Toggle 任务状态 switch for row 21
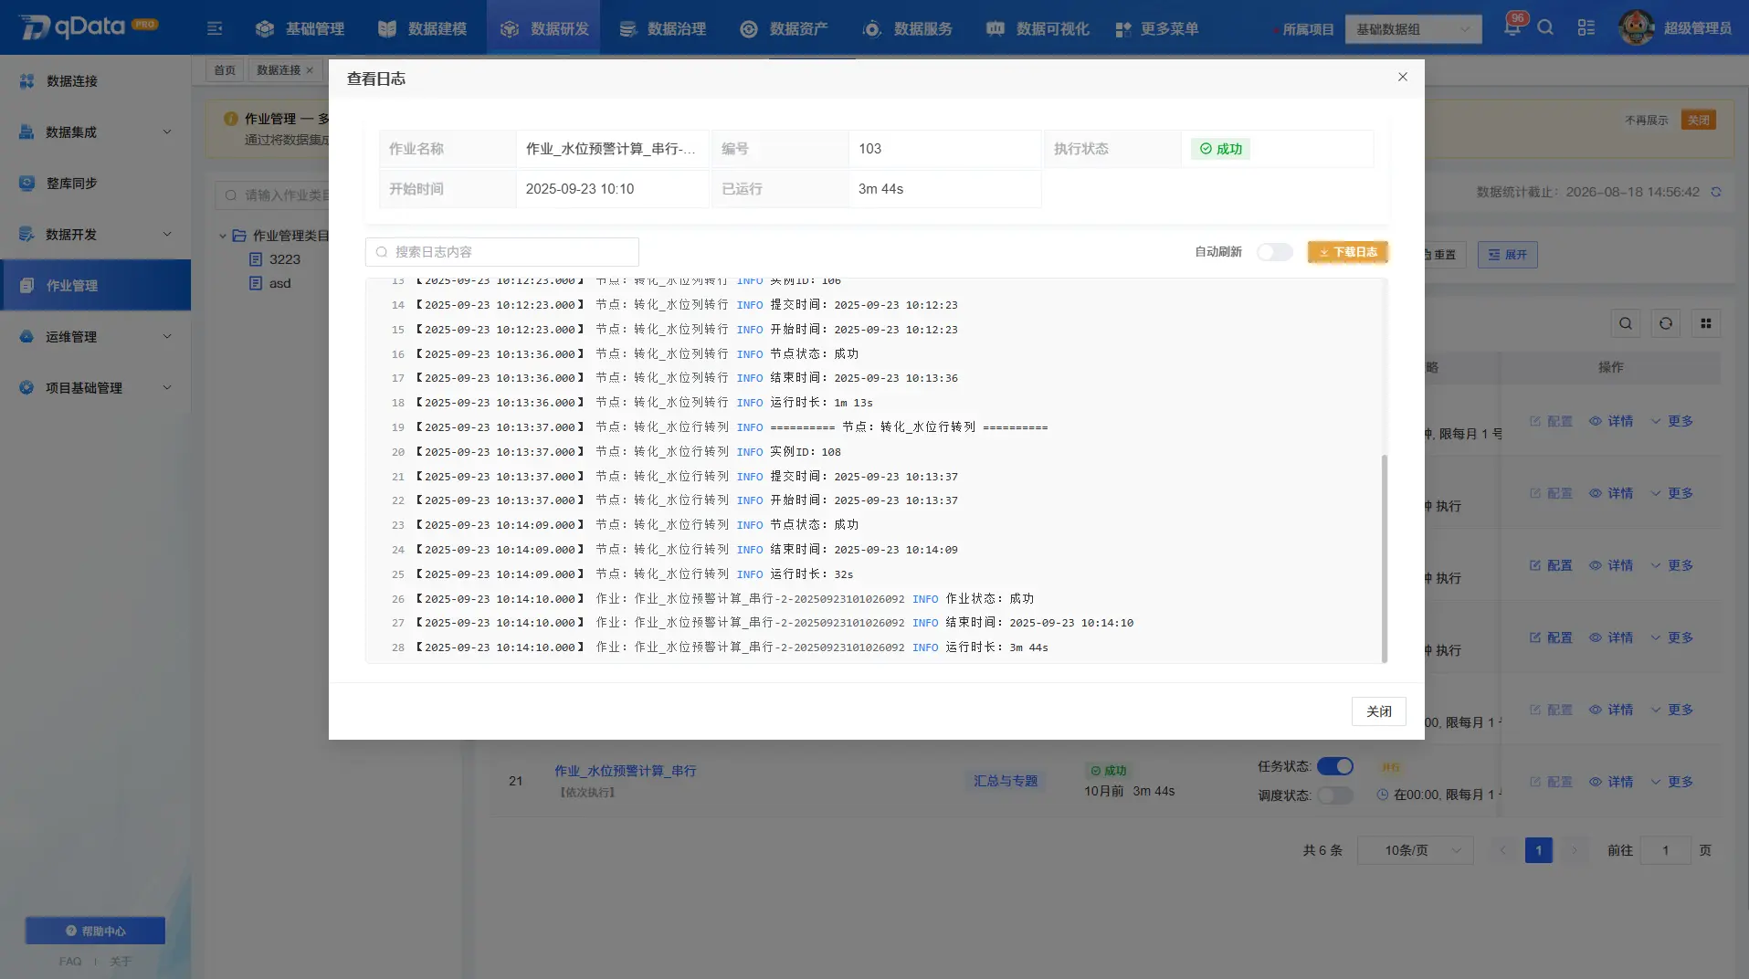This screenshot has width=1749, height=979. 1335,766
